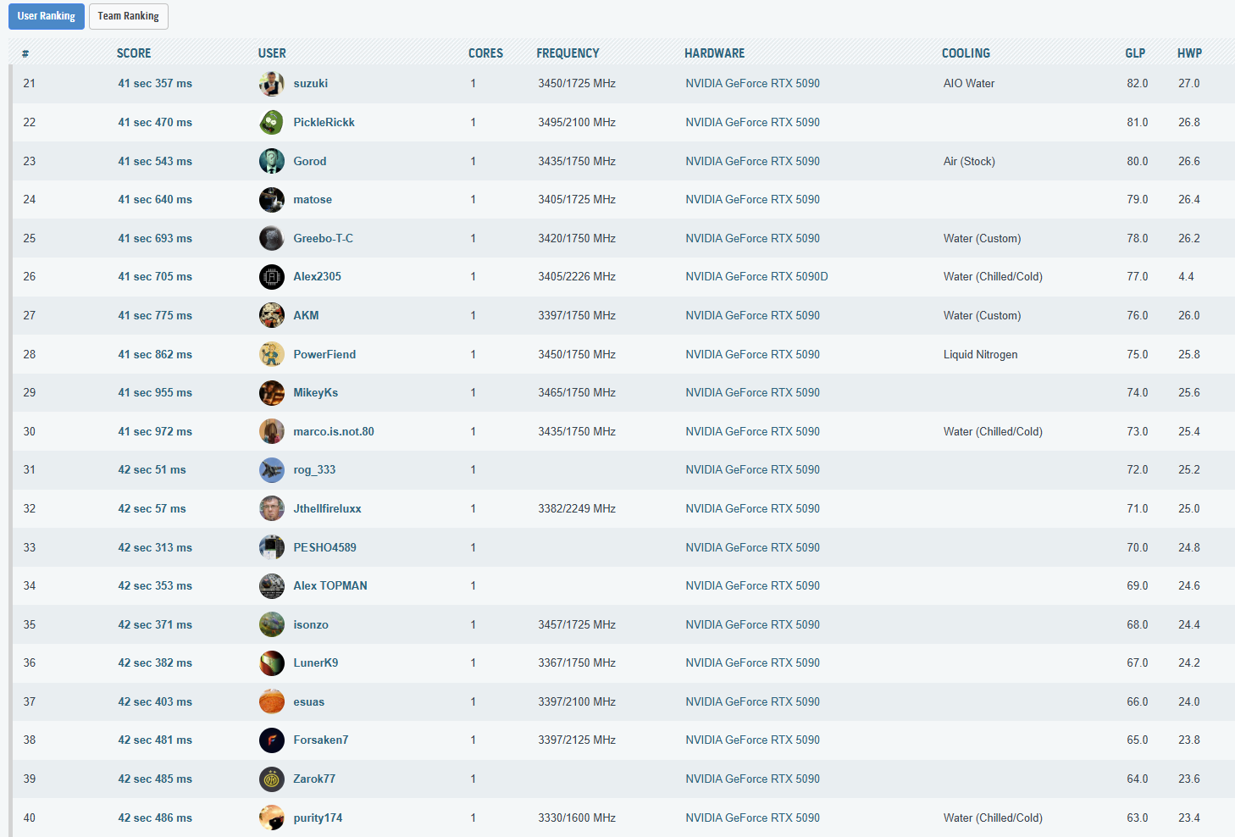The width and height of the screenshot is (1235, 837).
Task: Open the 42 sec 486 ms score
Action: click(x=155, y=818)
